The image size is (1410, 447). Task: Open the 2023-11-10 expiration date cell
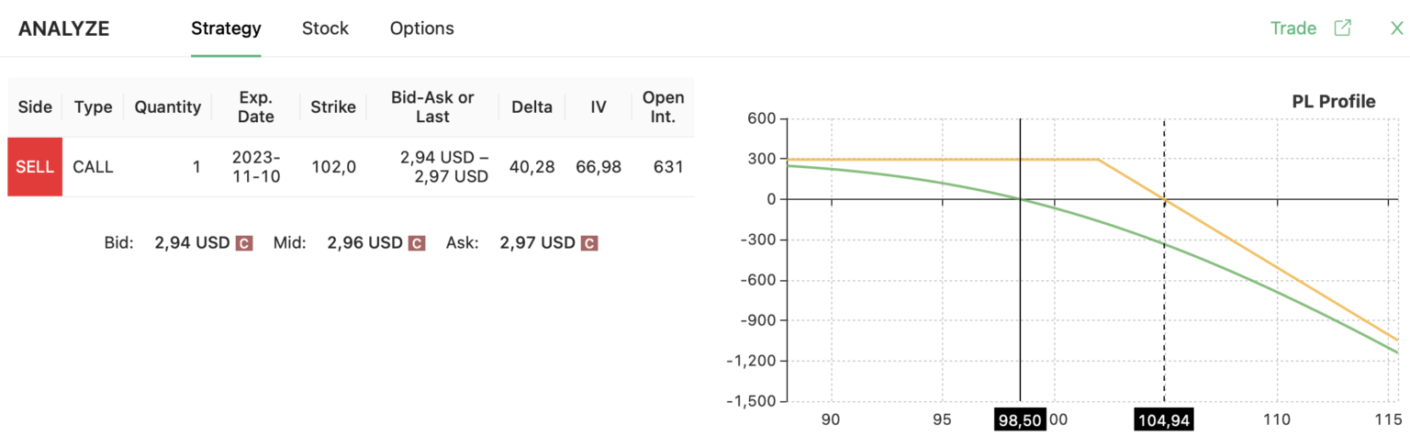point(256,167)
